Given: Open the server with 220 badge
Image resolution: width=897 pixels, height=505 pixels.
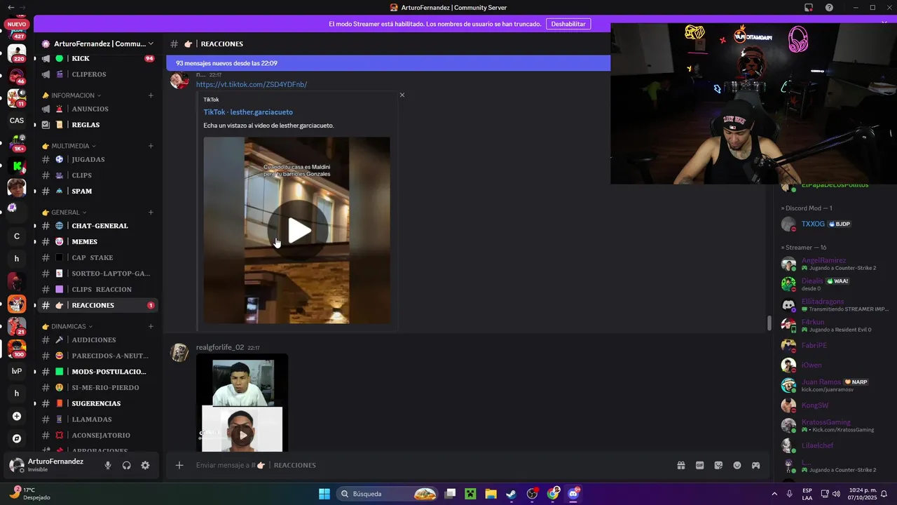Looking at the screenshot, I should (17, 53).
